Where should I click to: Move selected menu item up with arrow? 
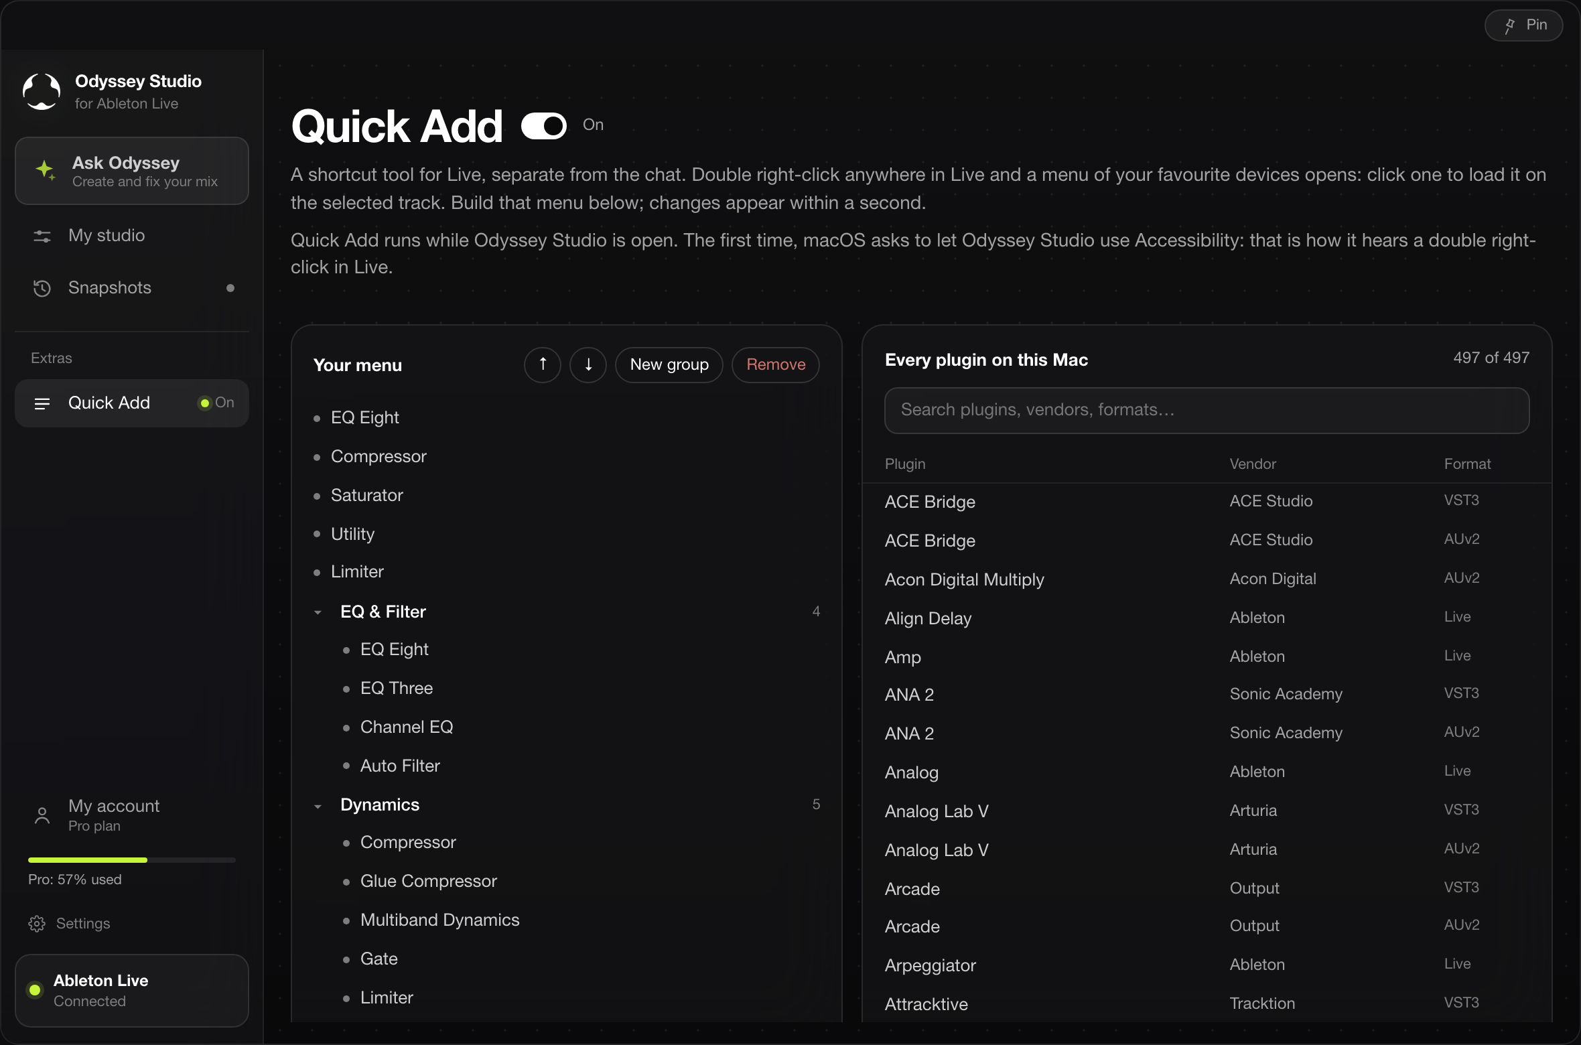543,364
